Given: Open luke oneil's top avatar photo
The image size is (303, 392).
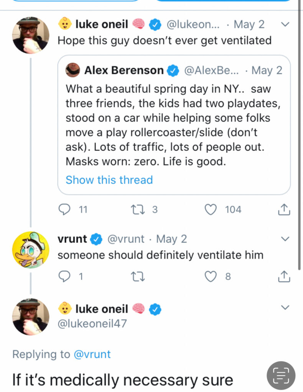Looking at the screenshot, I should [31, 35].
